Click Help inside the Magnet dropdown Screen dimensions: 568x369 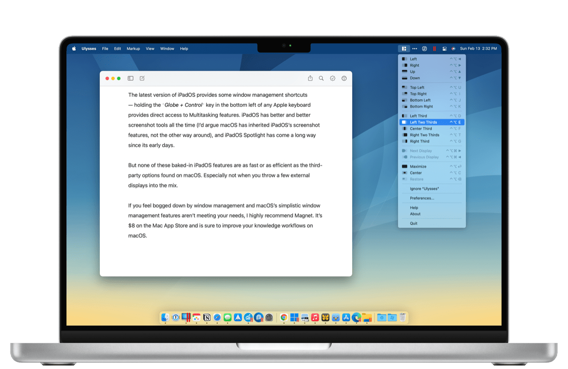432,208
